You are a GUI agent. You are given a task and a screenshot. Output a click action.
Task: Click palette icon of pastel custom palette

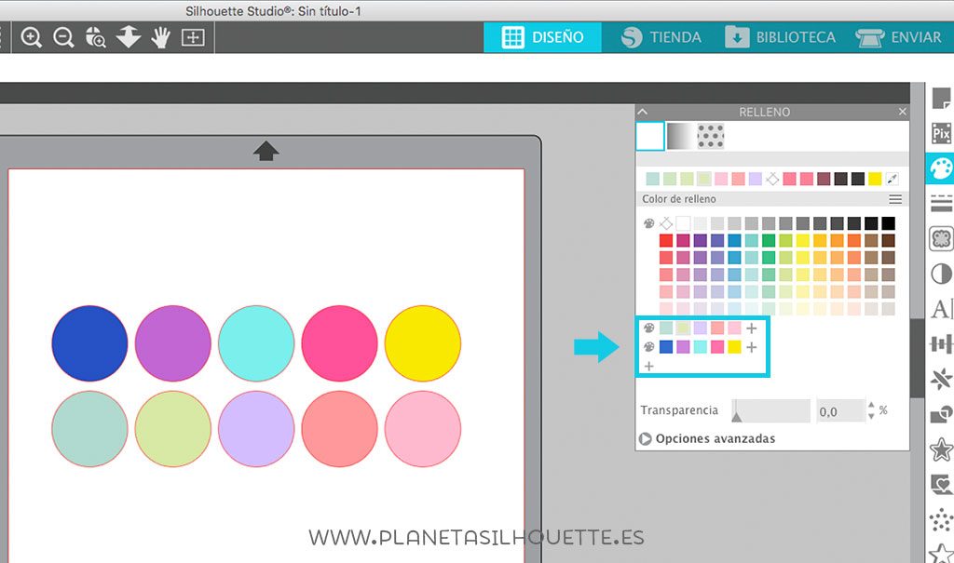click(x=649, y=328)
